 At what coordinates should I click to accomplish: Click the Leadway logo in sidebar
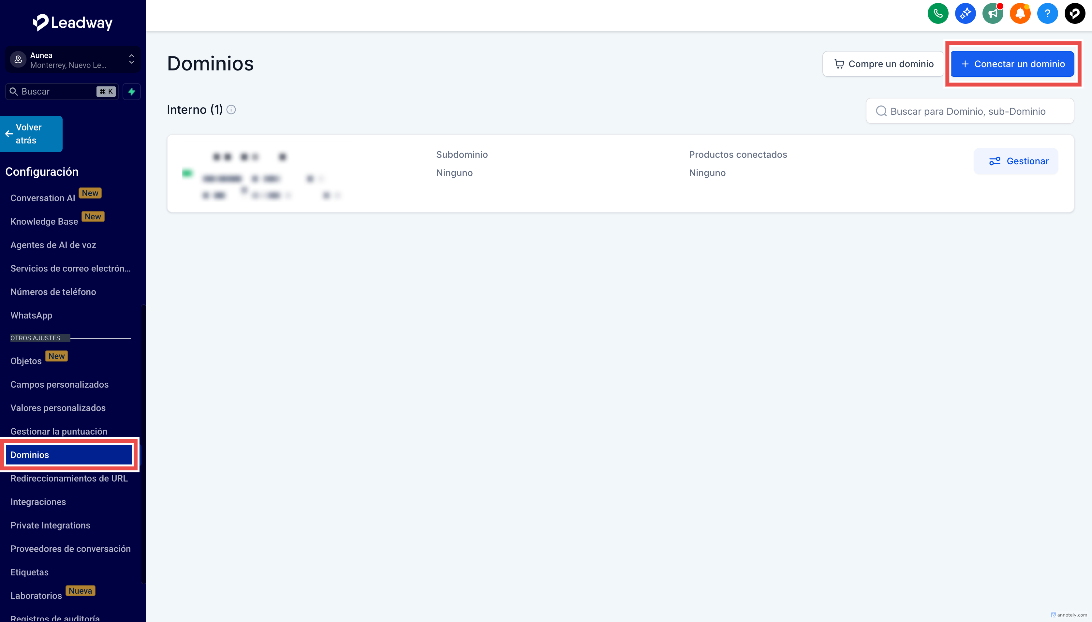click(x=73, y=22)
